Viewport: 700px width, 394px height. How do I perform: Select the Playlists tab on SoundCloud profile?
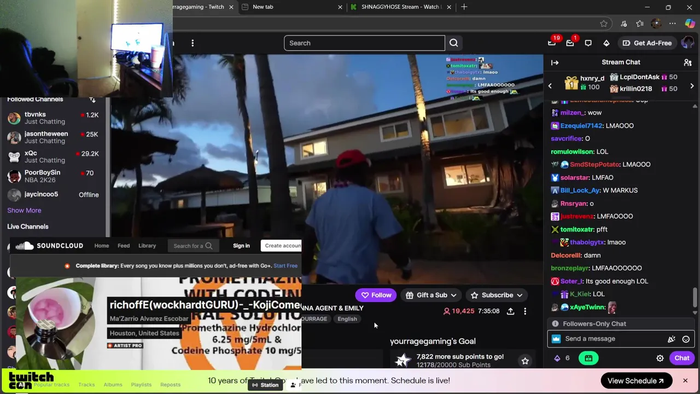click(x=141, y=385)
